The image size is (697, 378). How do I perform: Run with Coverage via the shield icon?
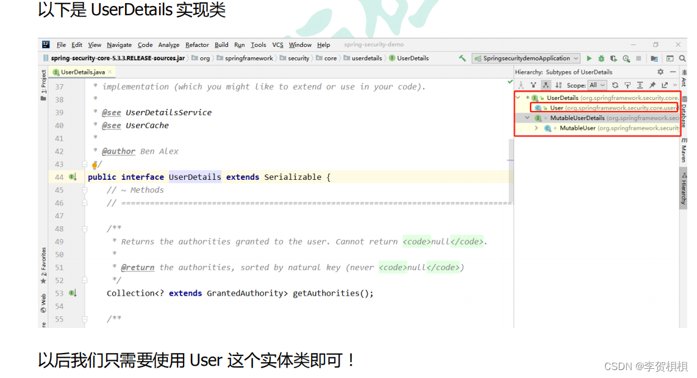(613, 58)
